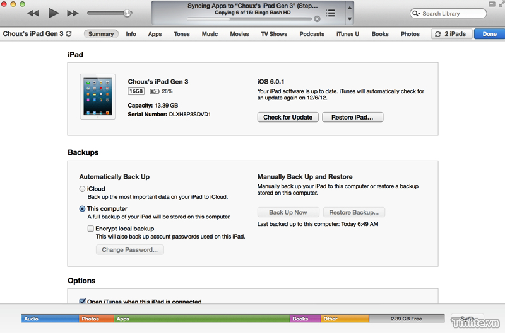Image resolution: width=505 pixels, height=333 pixels.
Task: Click the 16GB capacity badge
Action: (x=136, y=91)
